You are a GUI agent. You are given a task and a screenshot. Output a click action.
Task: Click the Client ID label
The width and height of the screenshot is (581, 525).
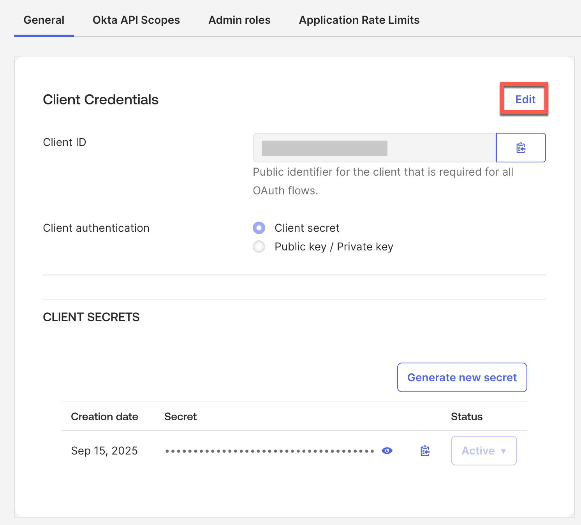pos(64,142)
